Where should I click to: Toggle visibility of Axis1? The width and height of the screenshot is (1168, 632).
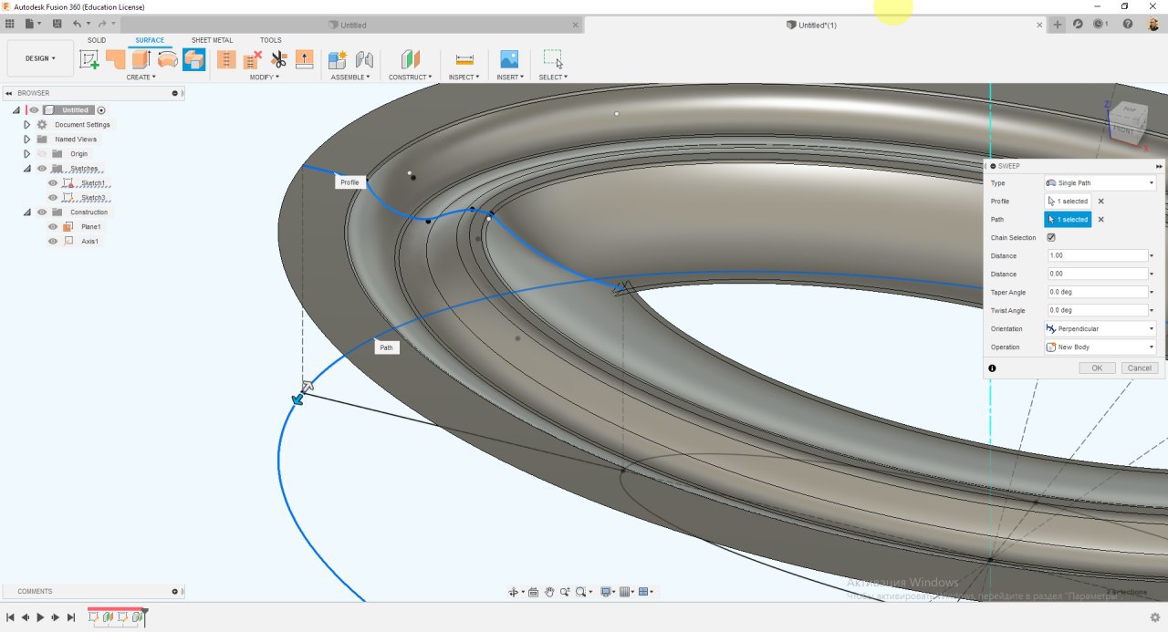coord(53,242)
